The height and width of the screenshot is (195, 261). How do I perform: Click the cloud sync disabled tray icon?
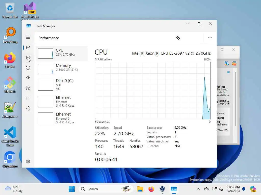click(206, 189)
